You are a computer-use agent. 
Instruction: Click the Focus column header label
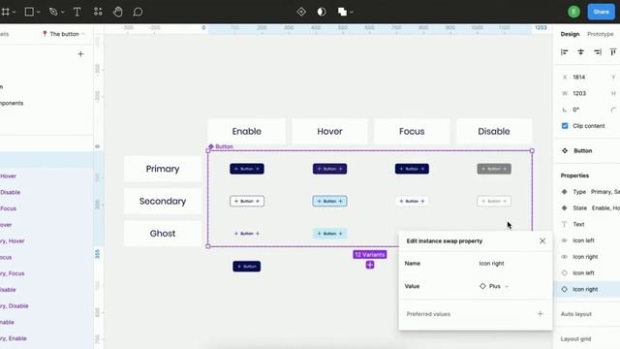tap(412, 132)
